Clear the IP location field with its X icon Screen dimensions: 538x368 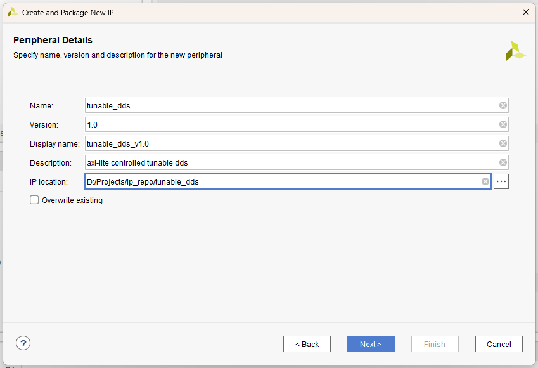point(485,181)
